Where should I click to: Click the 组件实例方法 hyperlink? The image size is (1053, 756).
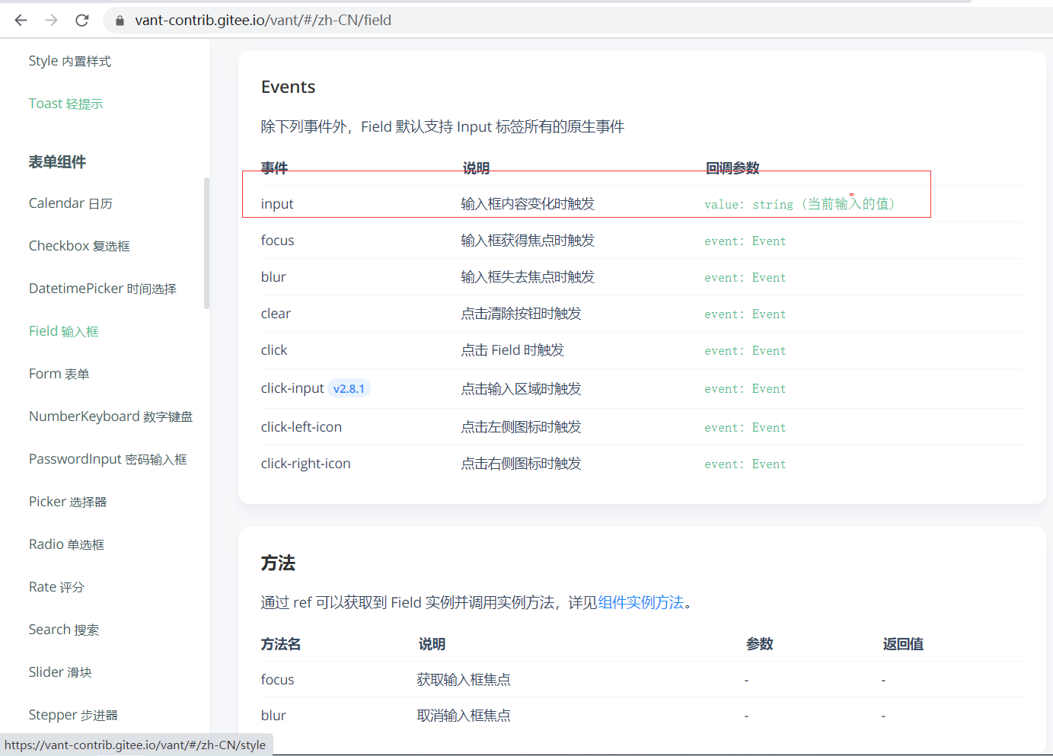641,602
